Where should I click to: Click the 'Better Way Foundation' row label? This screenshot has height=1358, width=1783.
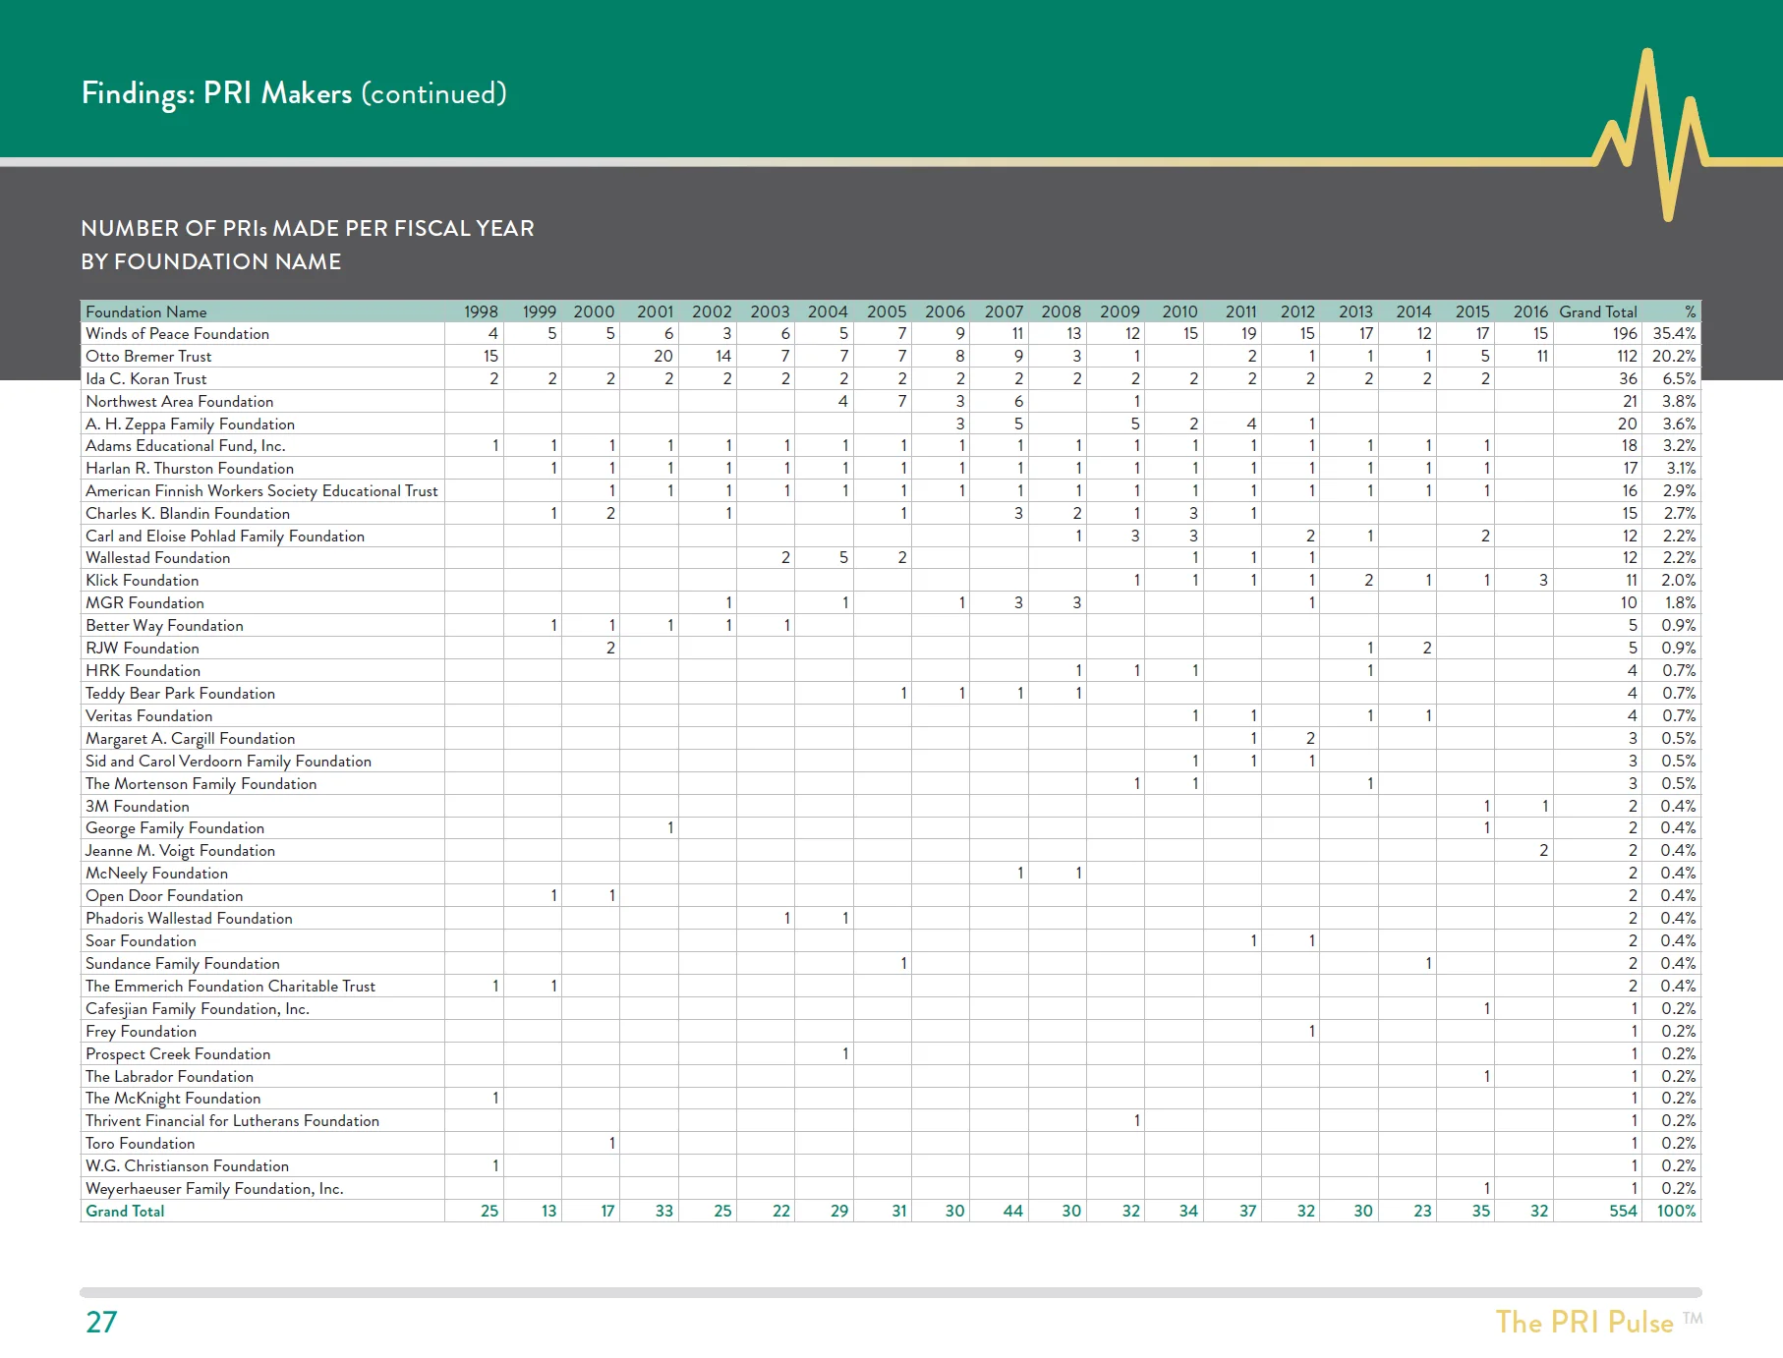click(164, 626)
